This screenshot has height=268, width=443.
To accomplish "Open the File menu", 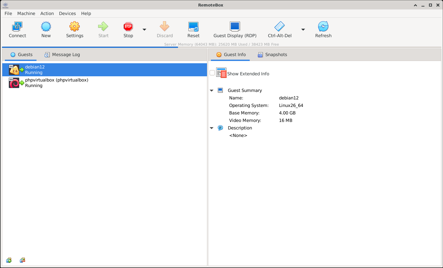I will (8, 13).
